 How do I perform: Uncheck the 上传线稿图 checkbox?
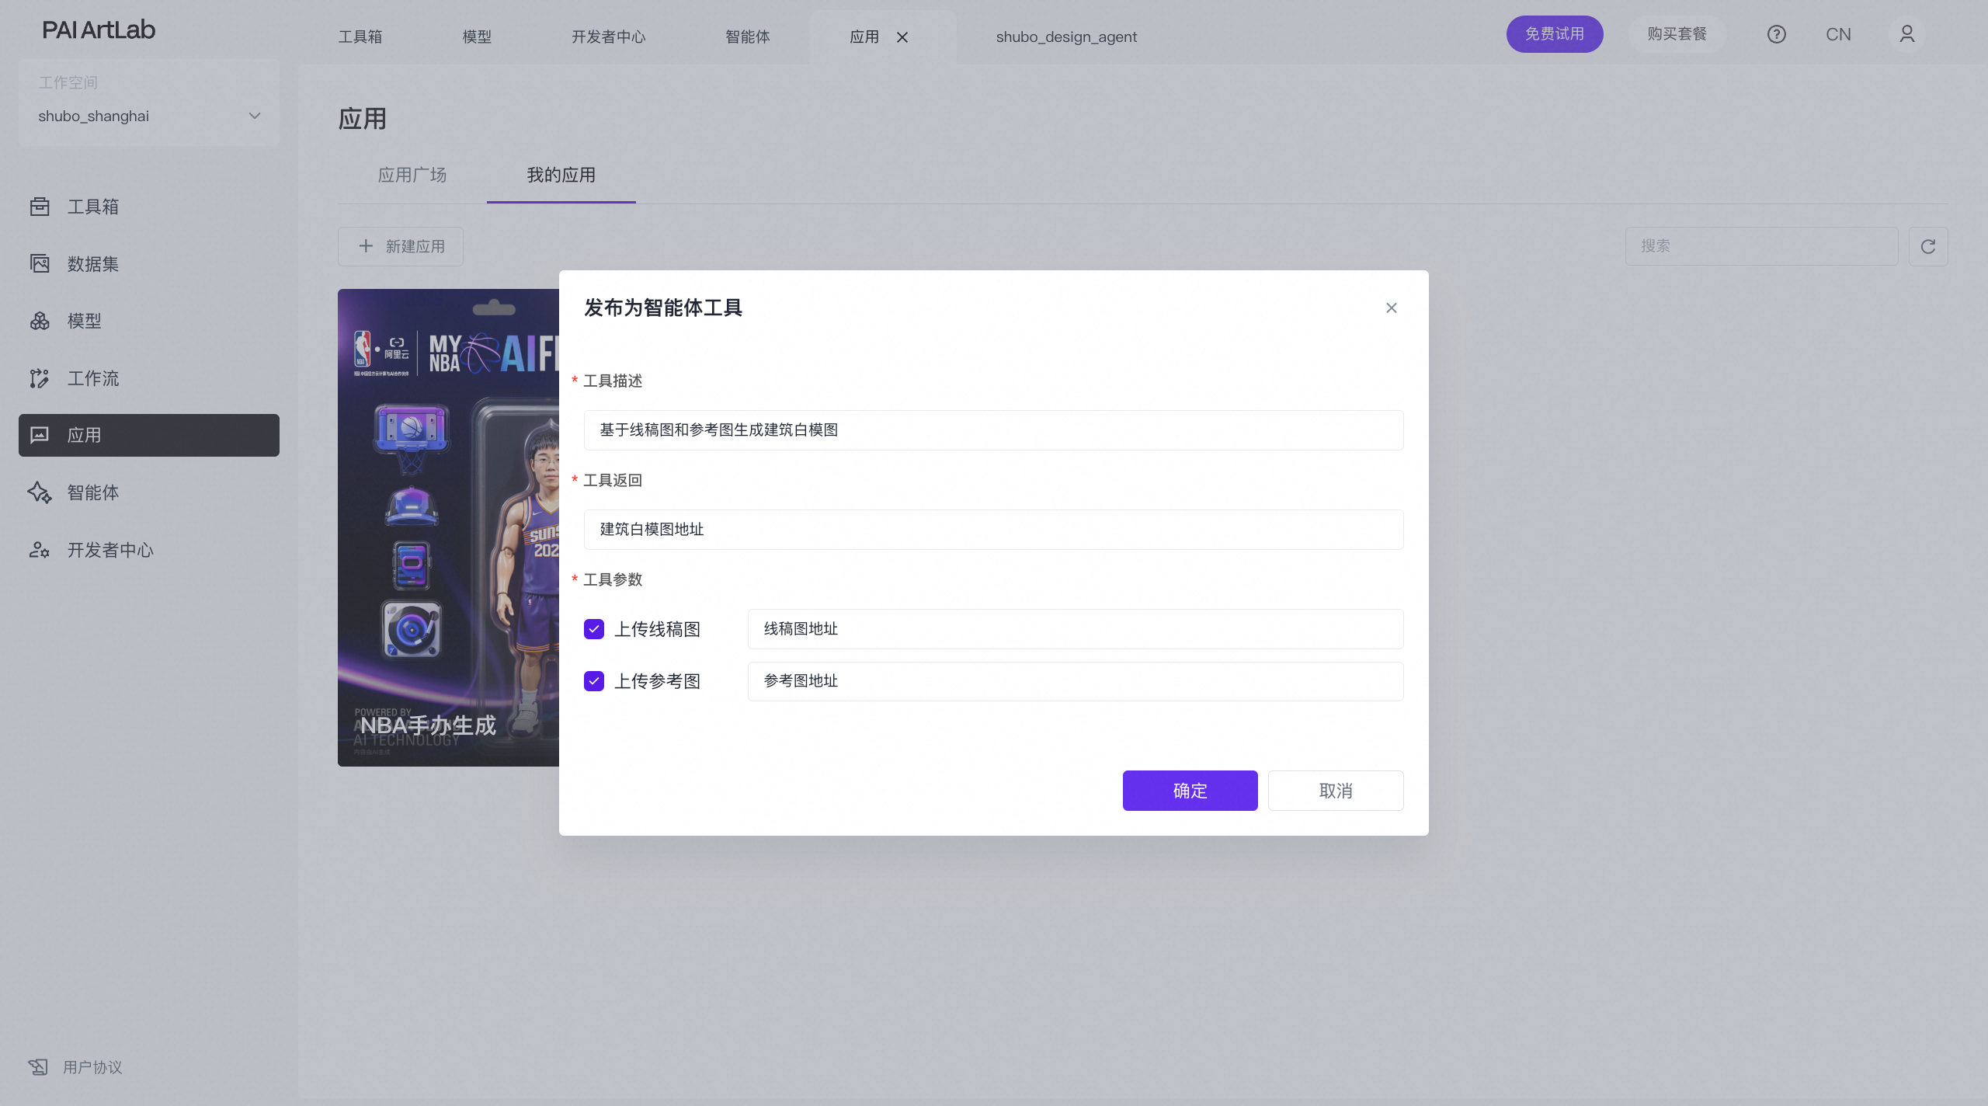point(594,629)
